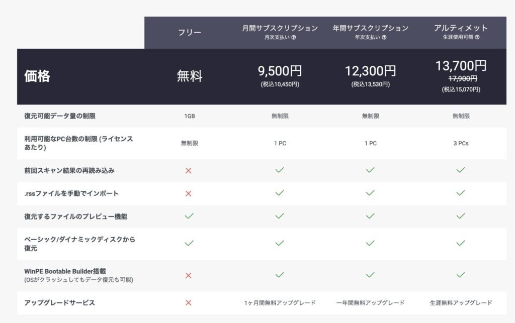515x323 pixels.
Task: Click the help icon beside 月次支払い
Action: tap(294, 37)
